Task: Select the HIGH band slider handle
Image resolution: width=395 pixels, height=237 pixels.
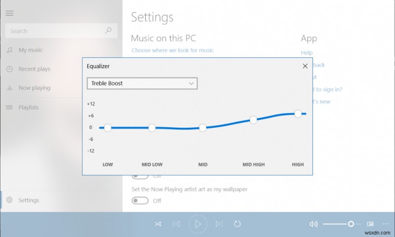Action: point(298,114)
